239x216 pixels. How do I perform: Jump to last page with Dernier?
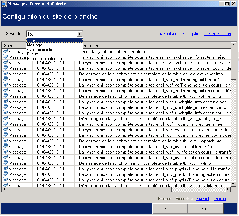220,199
